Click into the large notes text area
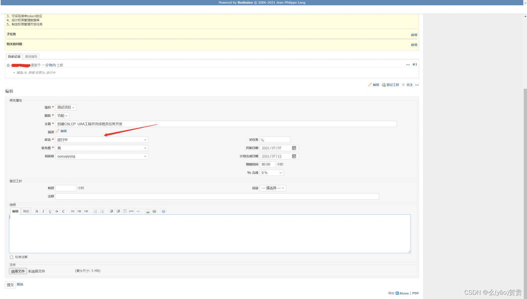527x299 pixels. click(x=210, y=234)
